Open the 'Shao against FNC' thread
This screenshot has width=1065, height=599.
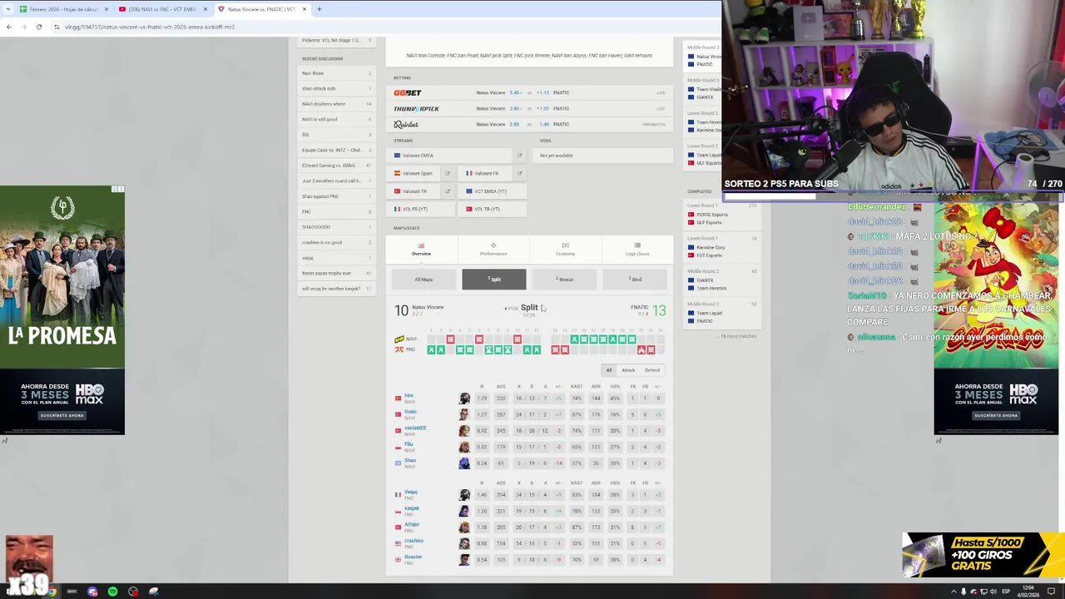click(x=336, y=196)
